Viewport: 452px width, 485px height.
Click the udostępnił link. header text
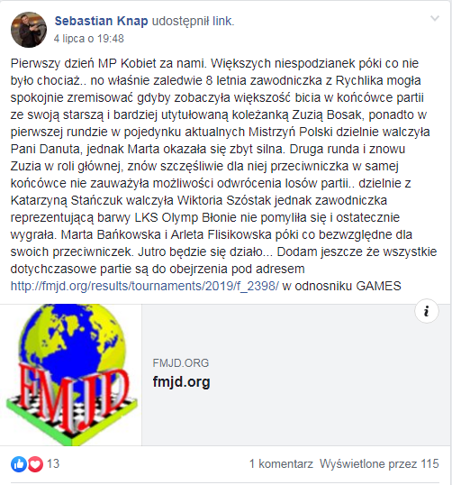pos(193,21)
